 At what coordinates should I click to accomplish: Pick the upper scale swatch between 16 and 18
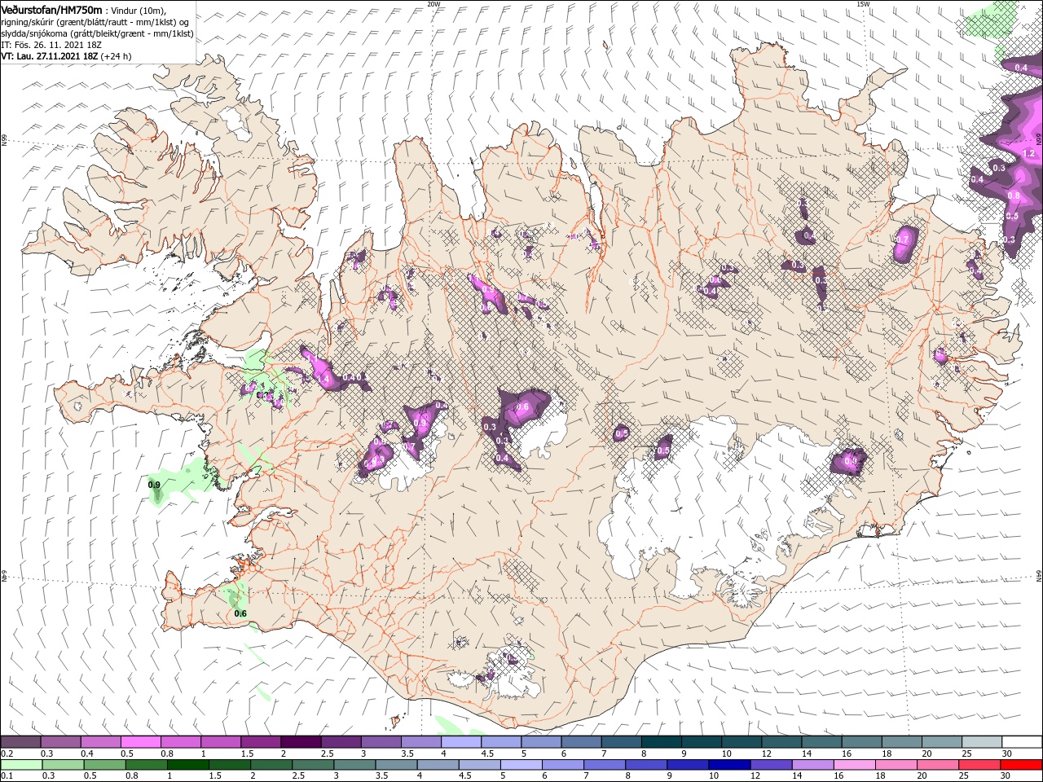[x=862, y=742]
